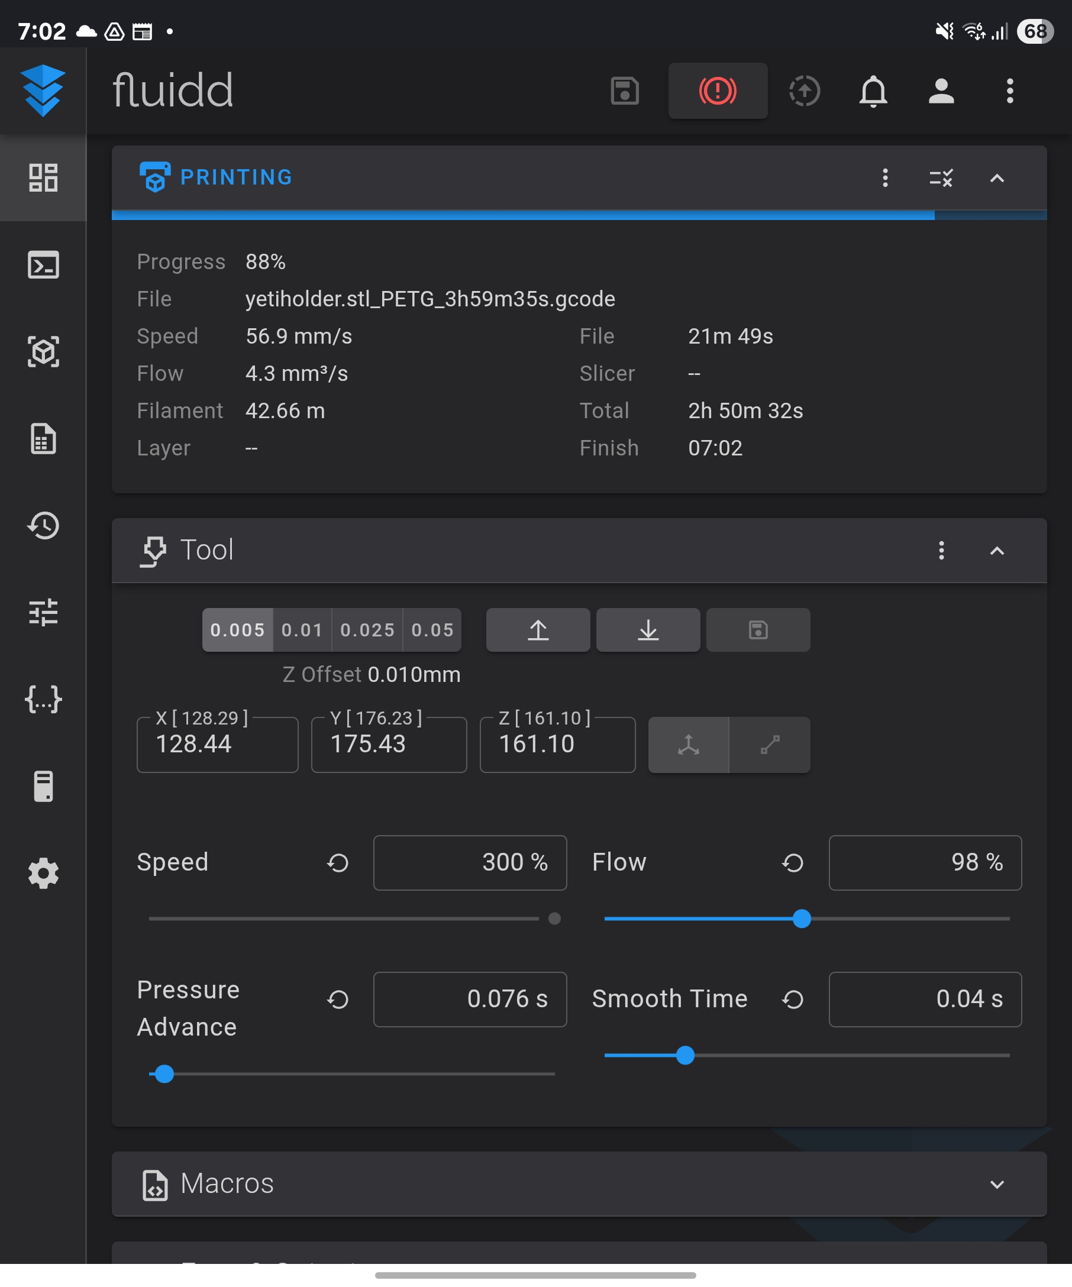The image size is (1072, 1287).
Task: Open the Tune sliders sidebar icon
Action: click(x=43, y=612)
